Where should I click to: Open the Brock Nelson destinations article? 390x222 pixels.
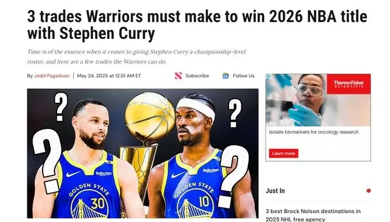point(313,215)
